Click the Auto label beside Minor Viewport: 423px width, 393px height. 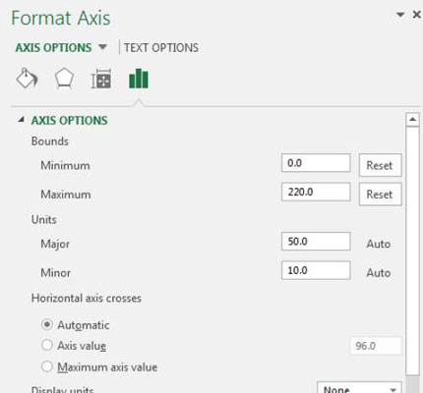(379, 273)
